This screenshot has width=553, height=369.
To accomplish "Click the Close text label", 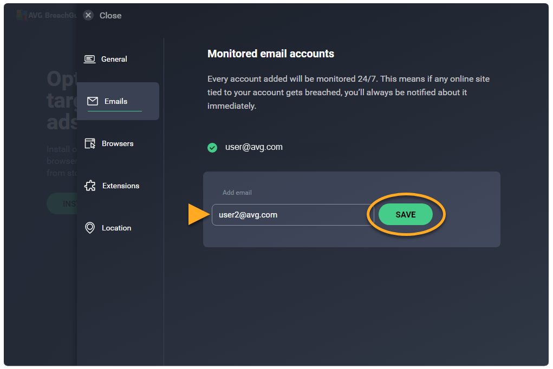I will click(x=110, y=16).
